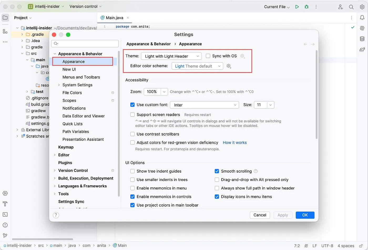Open the Terminal tool window
Image resolution: width=368 pixels, height=250 pixels.
pyautogui.click(x=5, y=214)
